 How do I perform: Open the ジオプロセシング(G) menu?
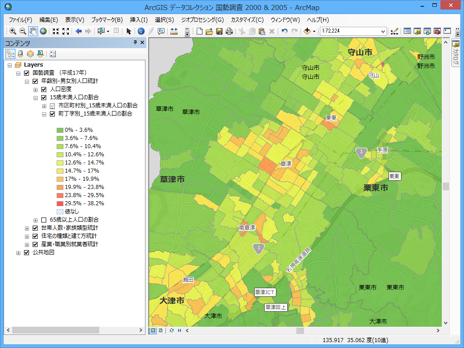[x=202, y=20]
